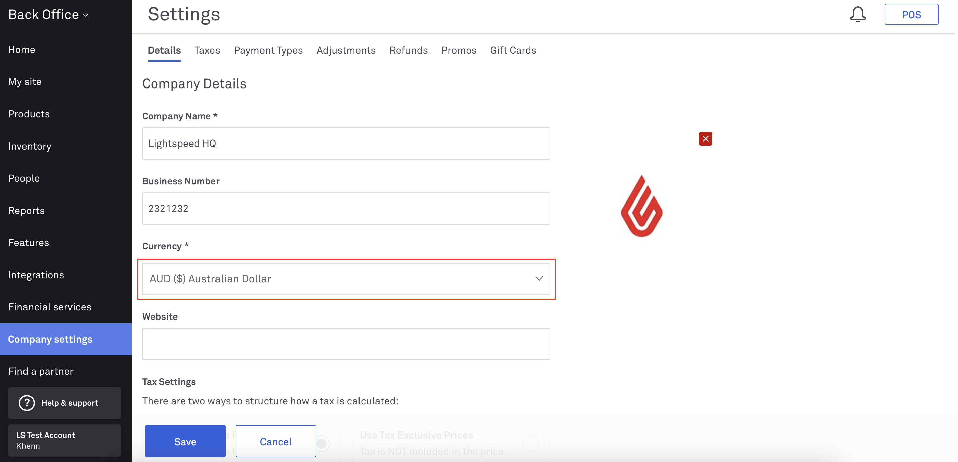Go to the Refunds tab
958x462 pixels.
[408, 50]
